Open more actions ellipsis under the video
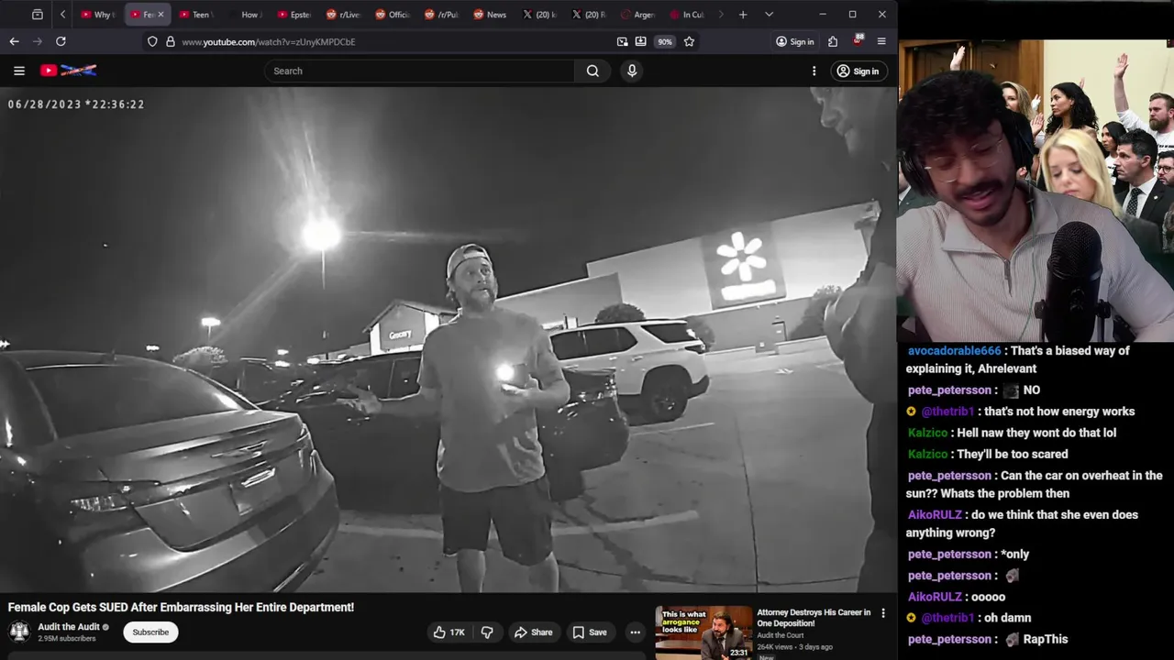 pos(635,632)
